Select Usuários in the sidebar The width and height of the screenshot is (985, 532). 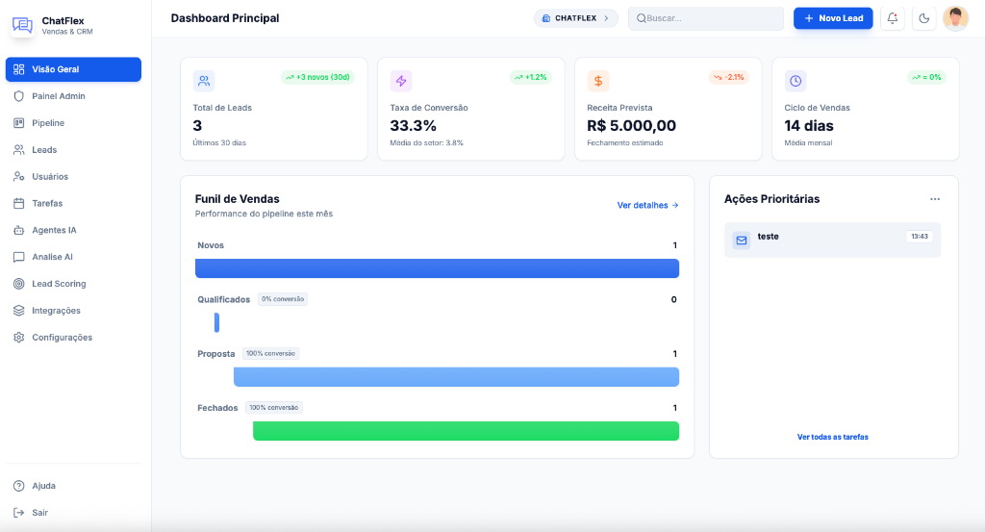(x=73, y=176)
